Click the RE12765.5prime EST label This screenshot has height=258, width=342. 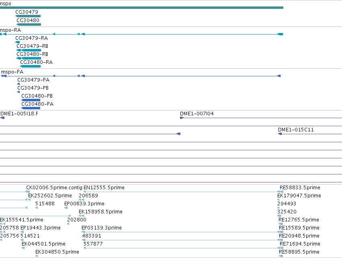299,220
